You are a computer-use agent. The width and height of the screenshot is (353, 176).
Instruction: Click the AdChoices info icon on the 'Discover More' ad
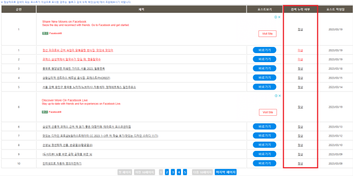tap(276, 96)
